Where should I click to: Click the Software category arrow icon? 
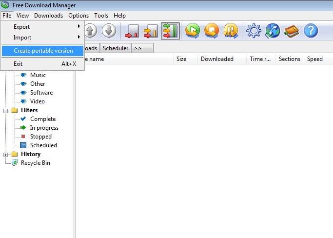tap(23, 93)
